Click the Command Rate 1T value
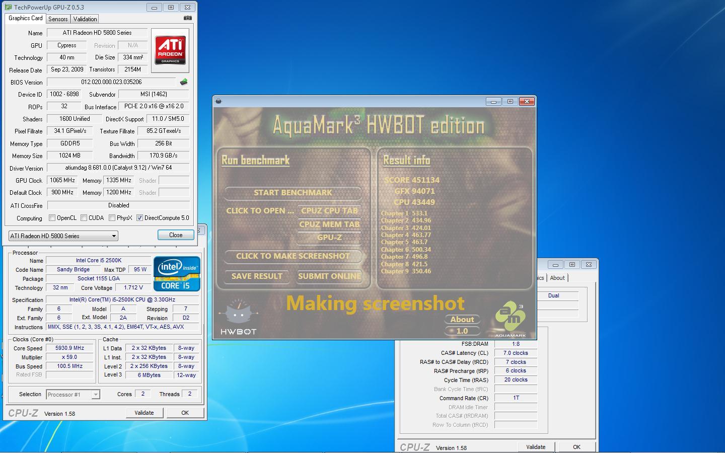 pyautogui.click(x=516, y=398)
